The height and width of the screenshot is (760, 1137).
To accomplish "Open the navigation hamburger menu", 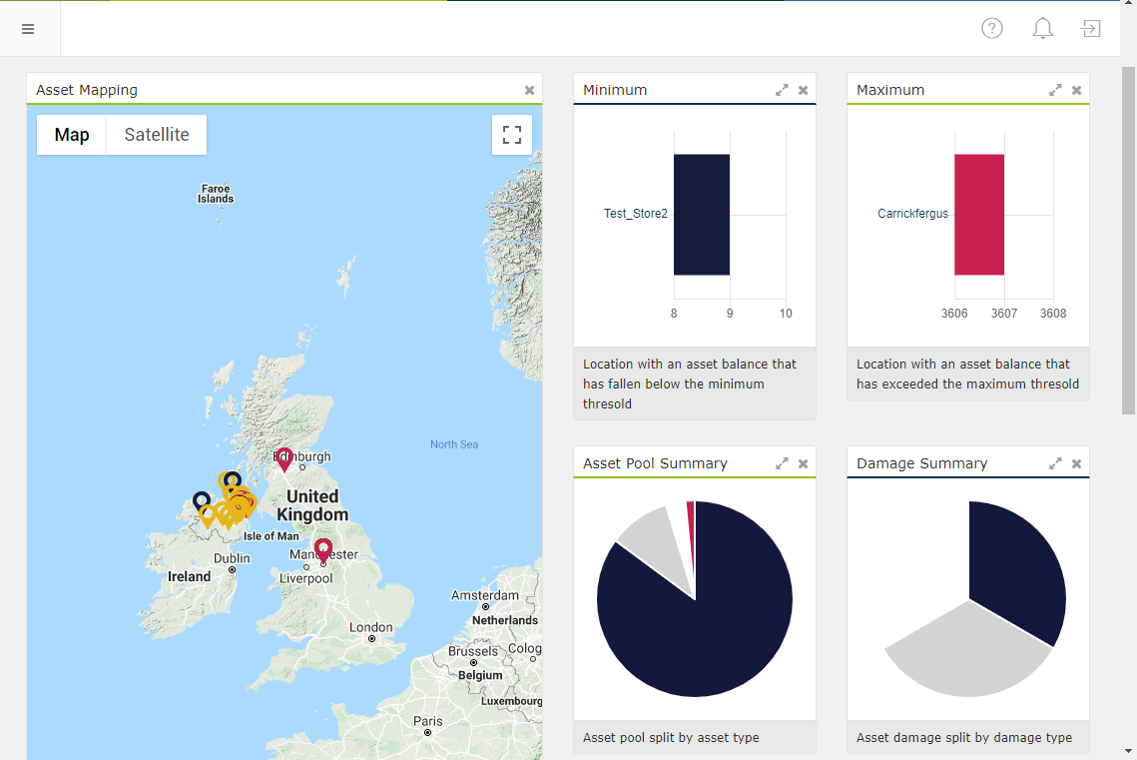I will pyautogui.click(x=28, y=28).
